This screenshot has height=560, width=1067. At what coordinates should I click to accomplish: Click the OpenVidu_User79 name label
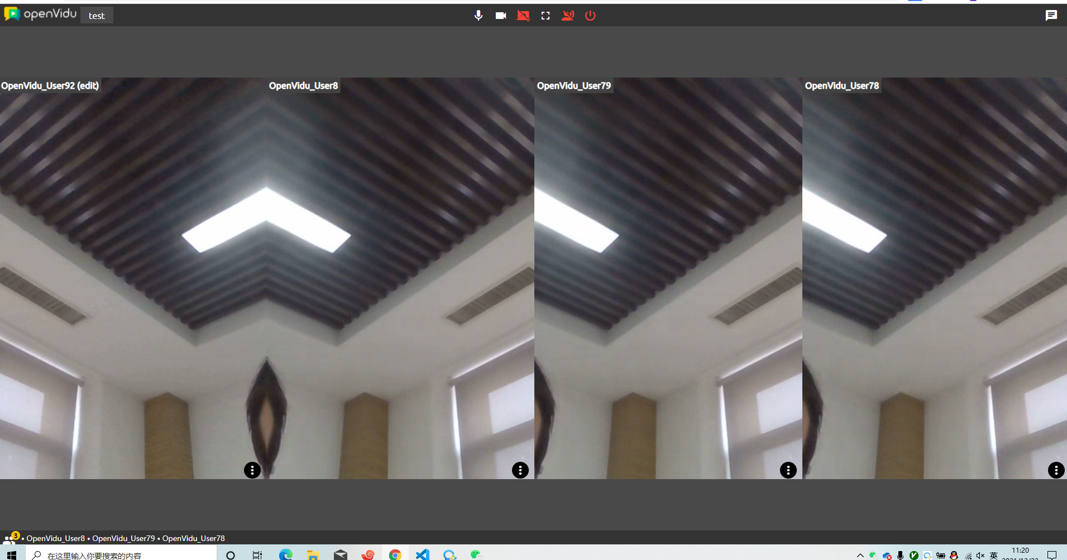tap(573, 85)
